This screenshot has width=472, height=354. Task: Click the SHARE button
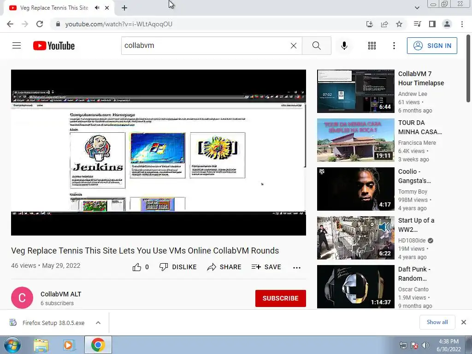(x=224, y=267)
